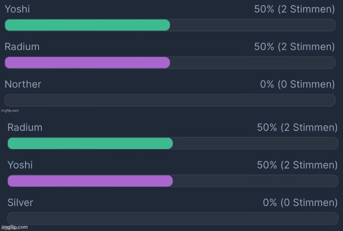The width and height of the screenshot is (343, 231).
Task: Click Norther's empty progress bar
Action: click(170, 100)
